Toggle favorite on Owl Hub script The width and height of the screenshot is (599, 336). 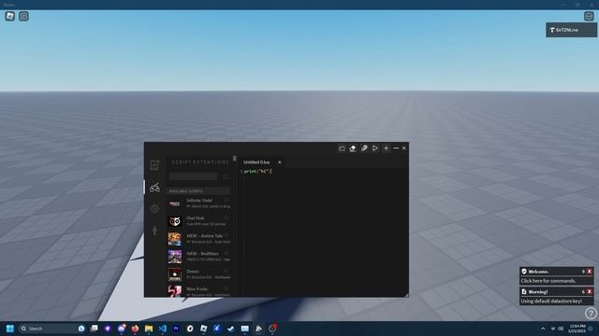[x=226, y=217]
